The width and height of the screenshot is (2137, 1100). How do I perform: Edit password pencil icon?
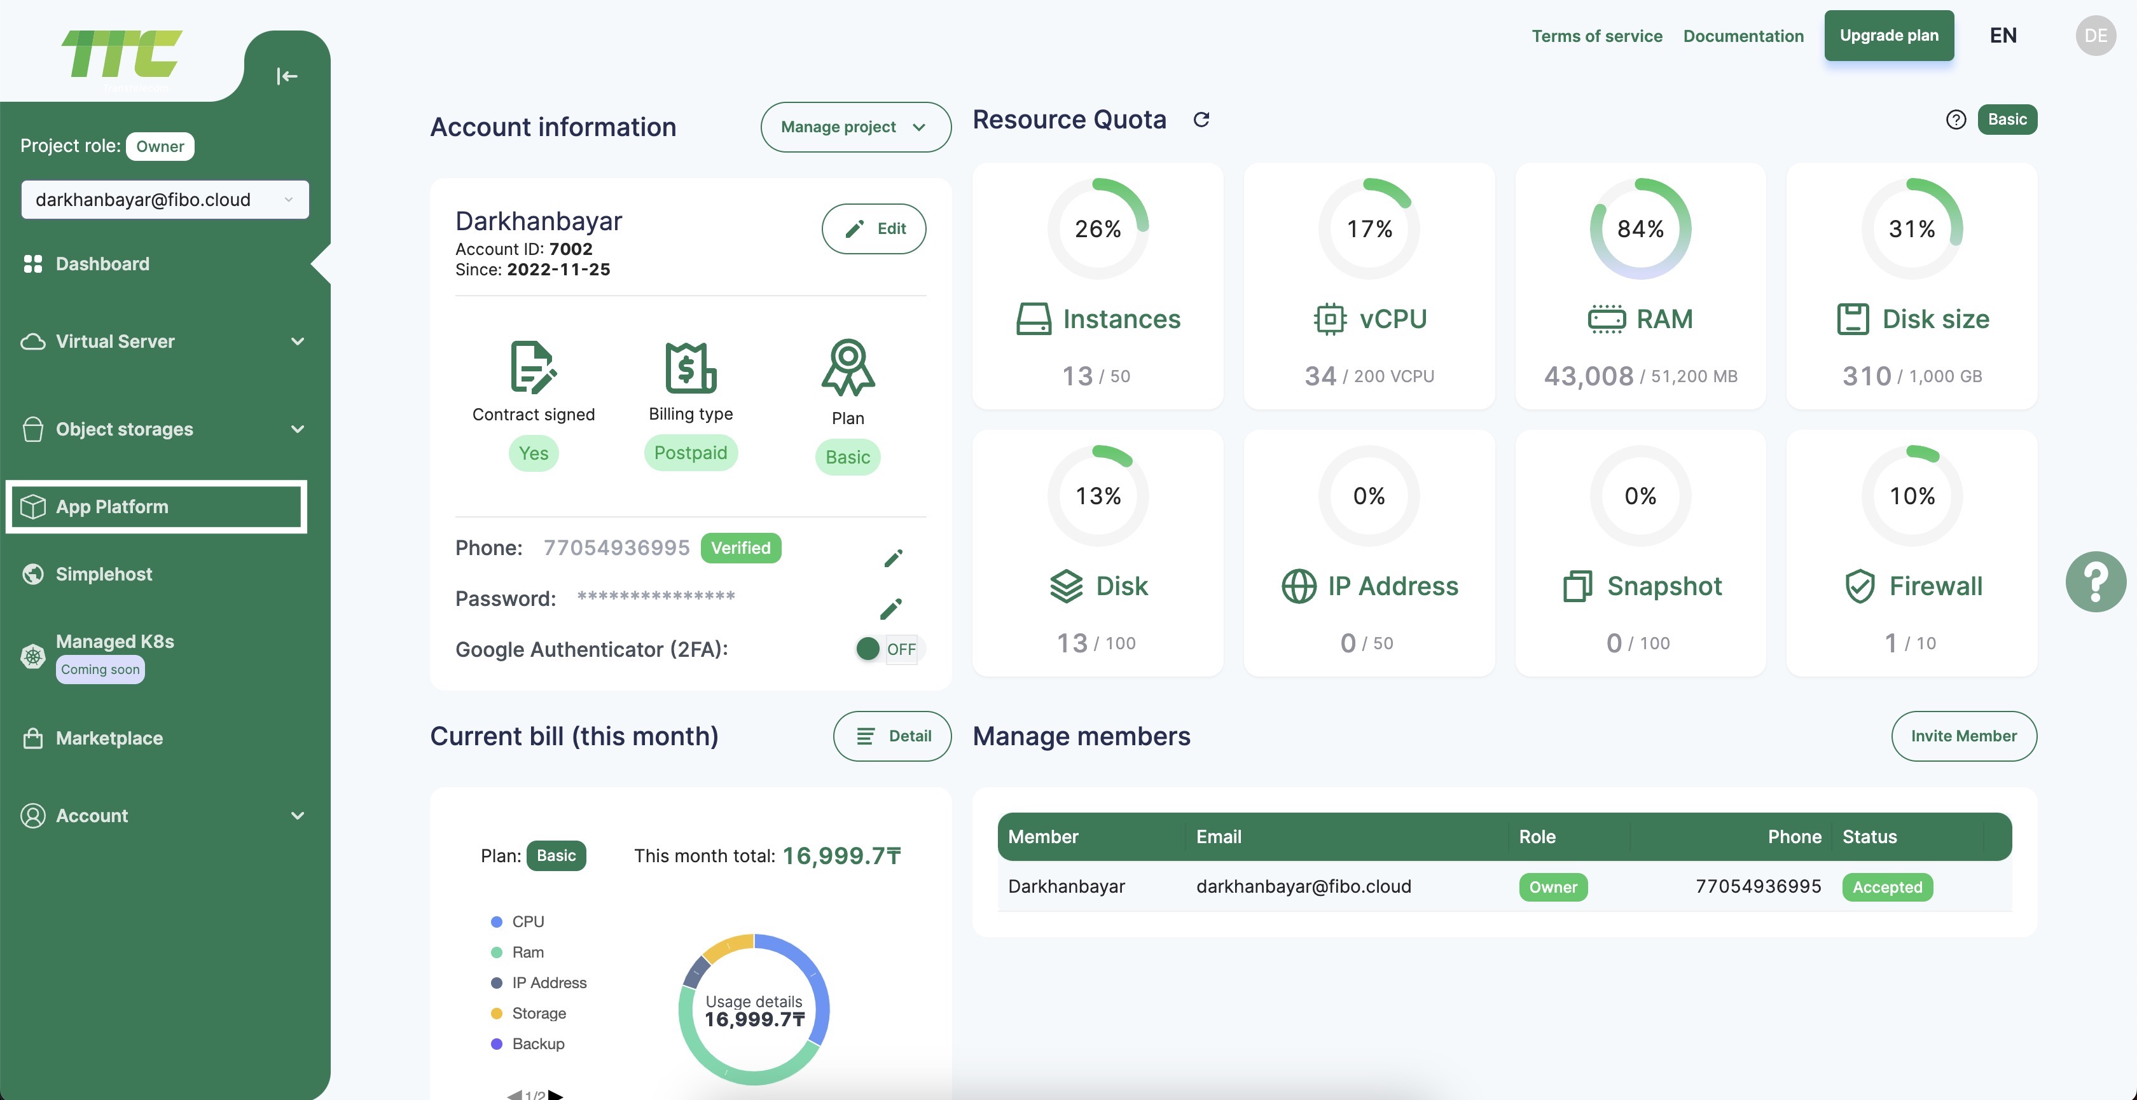890,609
